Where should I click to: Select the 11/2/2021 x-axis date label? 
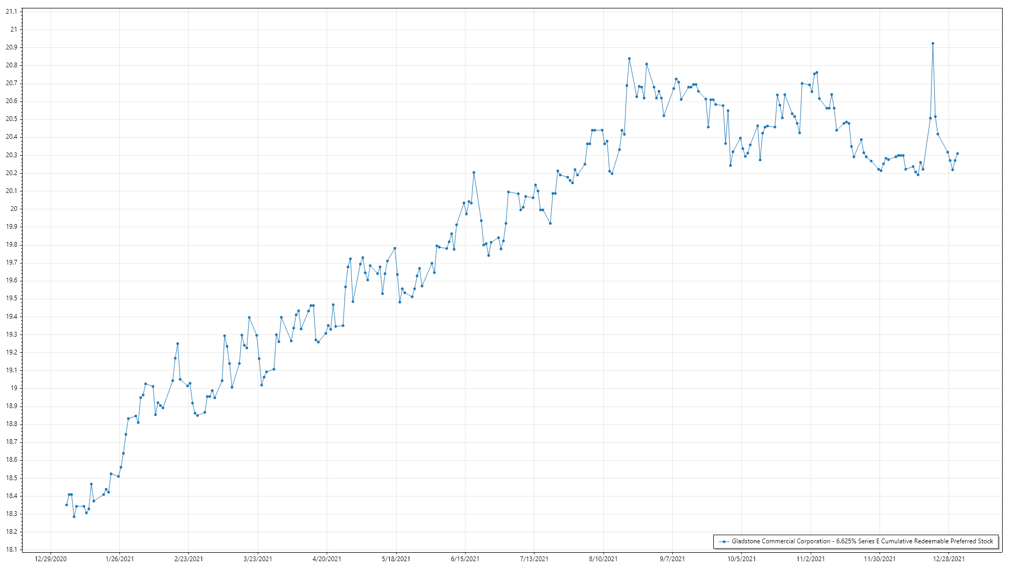(810, 559)
